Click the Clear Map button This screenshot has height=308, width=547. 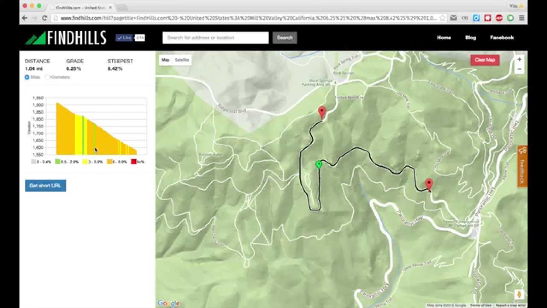pos(485,60)
